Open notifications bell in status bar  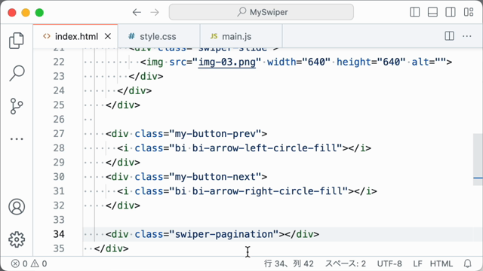click(x=468, y=263)
